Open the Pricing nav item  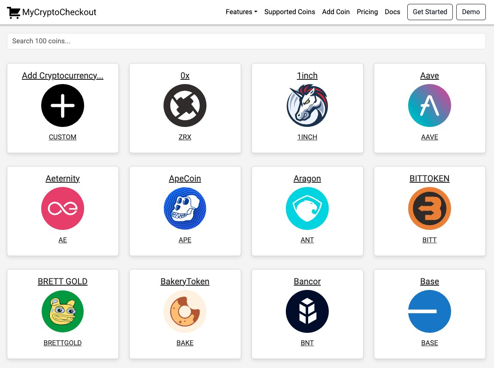(367, 12)
